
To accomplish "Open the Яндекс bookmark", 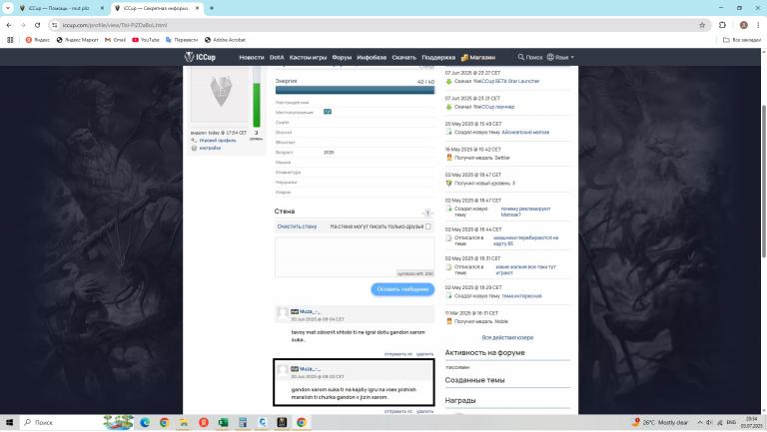I will pos(38,40).
